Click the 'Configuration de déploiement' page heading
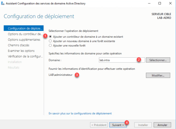Image resolution: width=176 pixels, height=129 pixels. (39, 16)
